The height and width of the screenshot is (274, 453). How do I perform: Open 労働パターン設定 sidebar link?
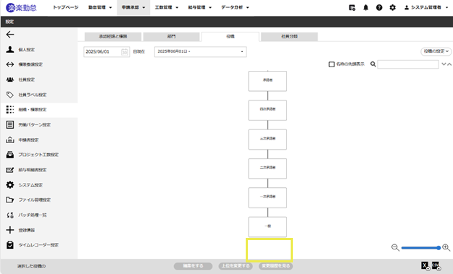pyautogui.click(x=35, y=125)
